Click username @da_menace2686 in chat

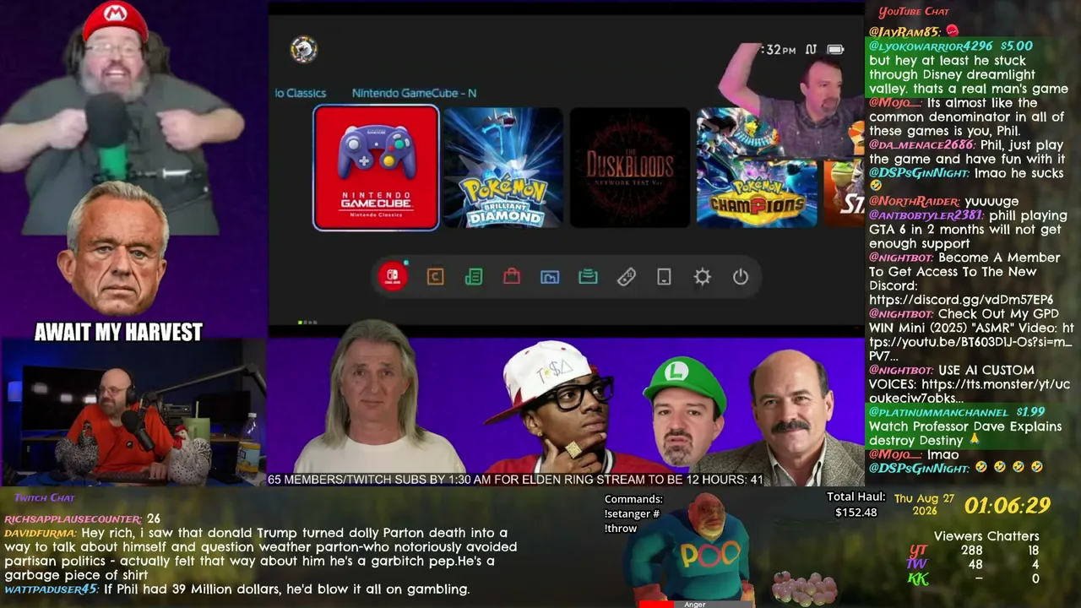[921, 145]
